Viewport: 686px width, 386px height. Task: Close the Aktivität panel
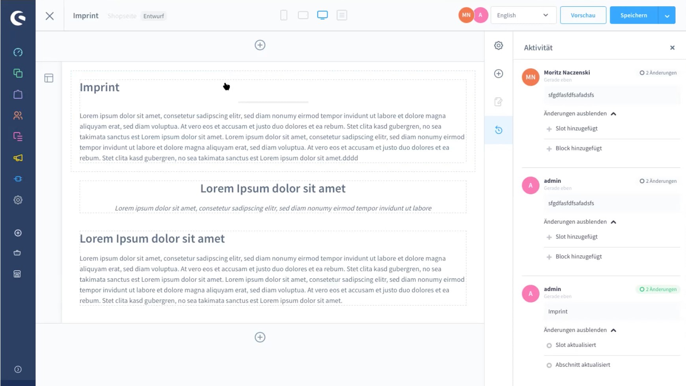(672, 48)
